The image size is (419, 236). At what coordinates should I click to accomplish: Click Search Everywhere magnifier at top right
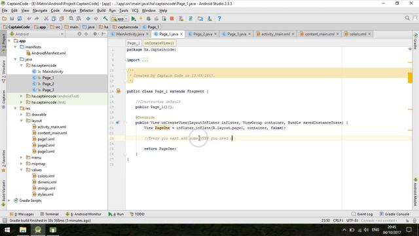407,18
